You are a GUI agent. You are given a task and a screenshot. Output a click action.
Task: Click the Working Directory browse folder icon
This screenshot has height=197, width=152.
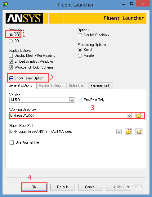coord(139,115)
